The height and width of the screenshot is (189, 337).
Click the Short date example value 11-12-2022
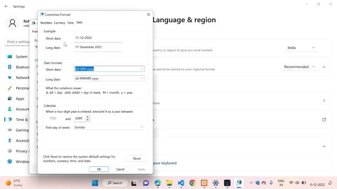click(84, 38)
